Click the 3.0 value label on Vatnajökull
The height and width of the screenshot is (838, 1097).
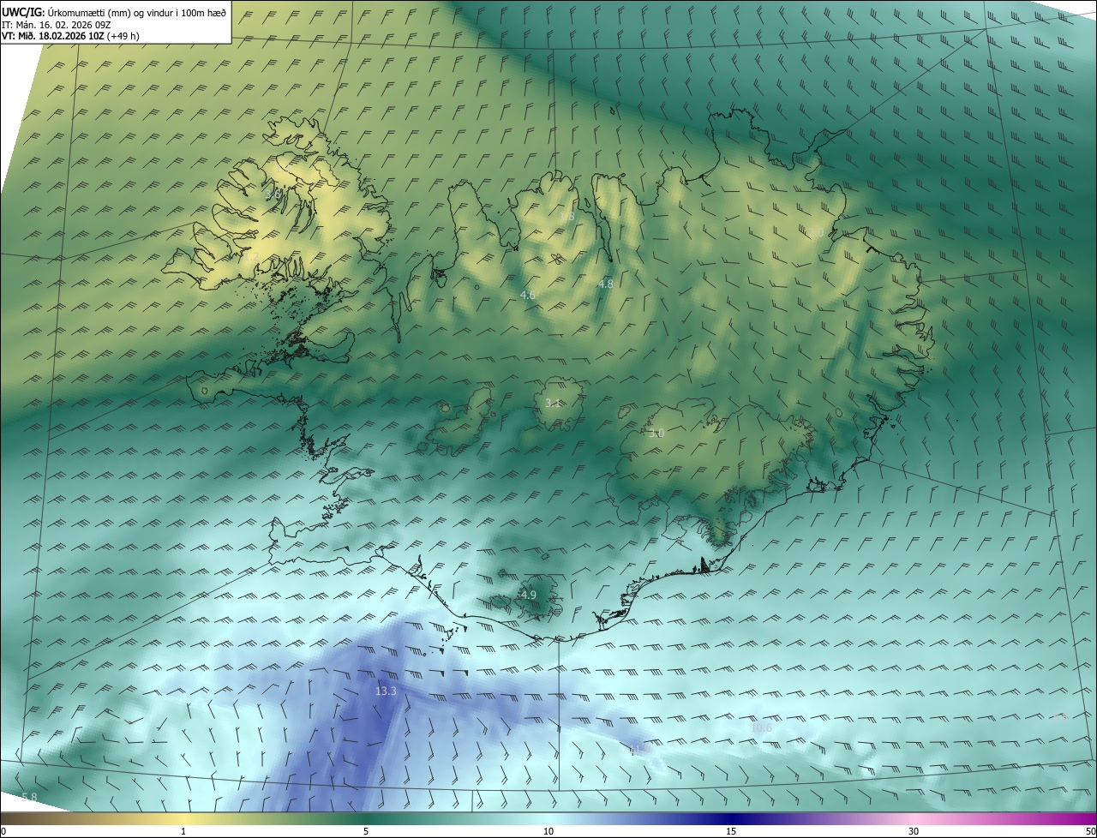[x=656, y=434]
